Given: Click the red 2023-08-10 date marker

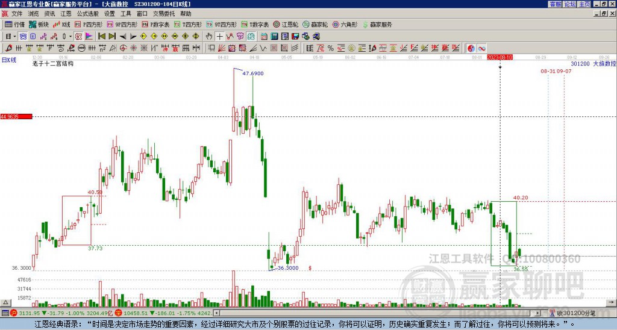Looking at the screenshot, I should (x=500, y=57).
